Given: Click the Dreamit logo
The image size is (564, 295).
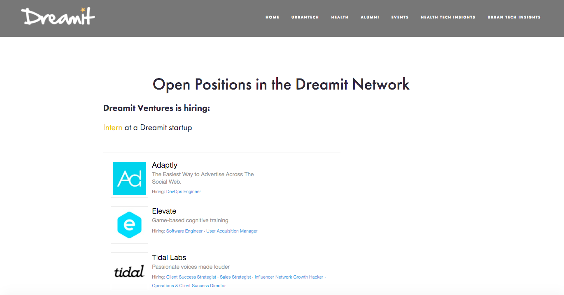Looking at the screenshot, I should pos(58,16).
